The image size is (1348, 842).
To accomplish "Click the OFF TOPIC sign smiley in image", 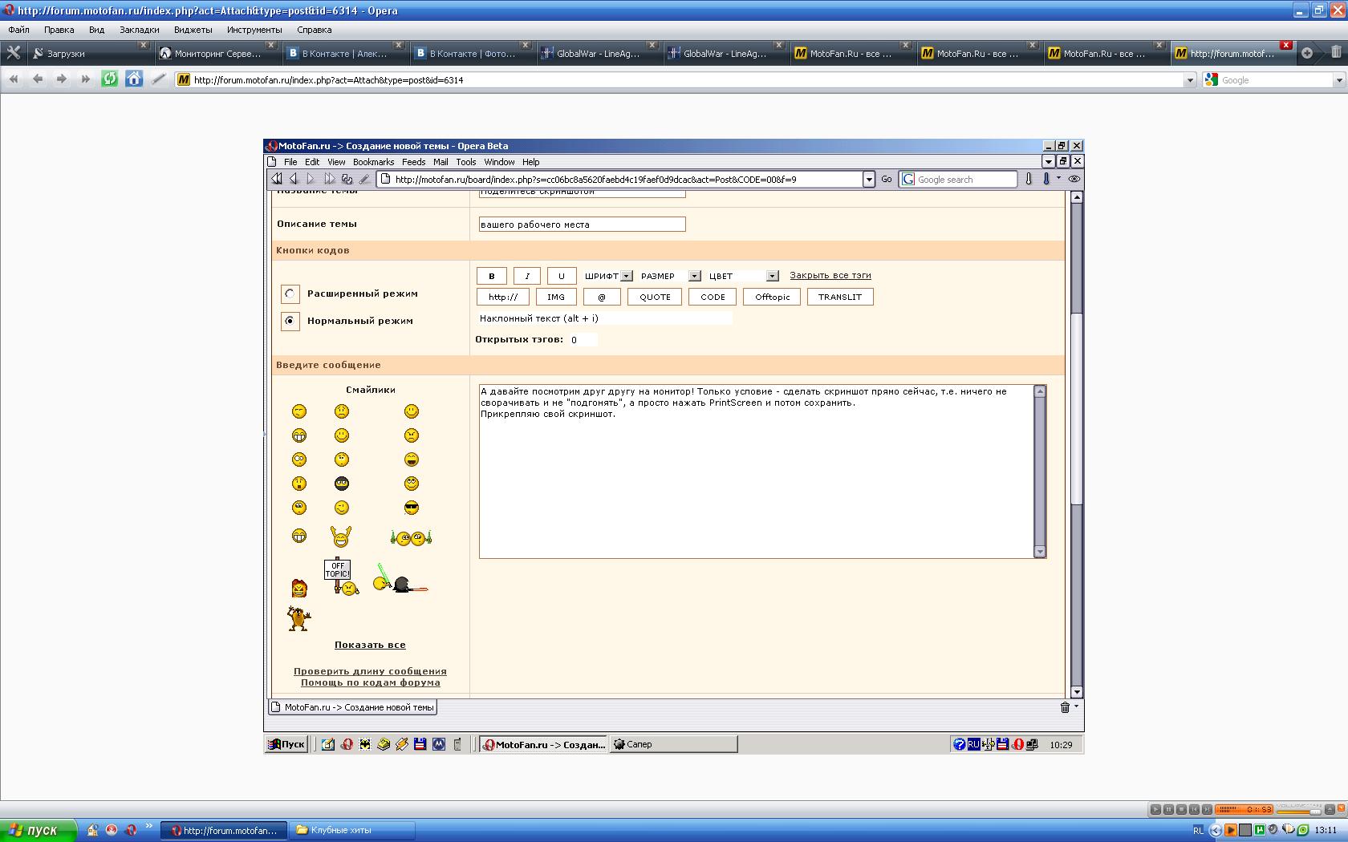I will pos(341,577).
